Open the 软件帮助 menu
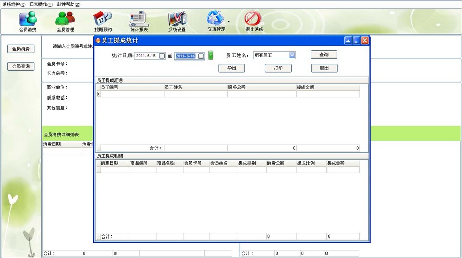462x258 pixels. tap(68, 4)
